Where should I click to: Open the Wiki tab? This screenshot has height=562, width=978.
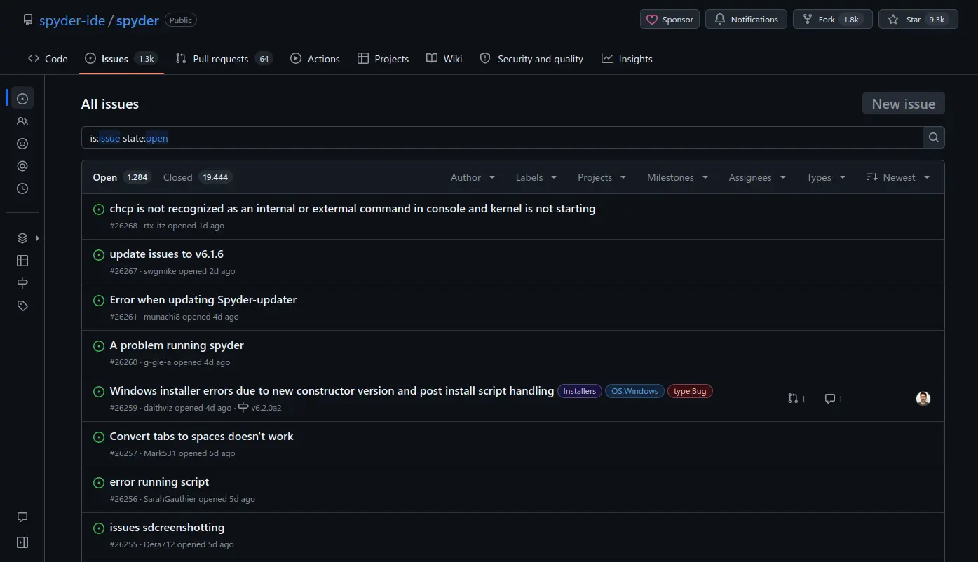(444, 59)
